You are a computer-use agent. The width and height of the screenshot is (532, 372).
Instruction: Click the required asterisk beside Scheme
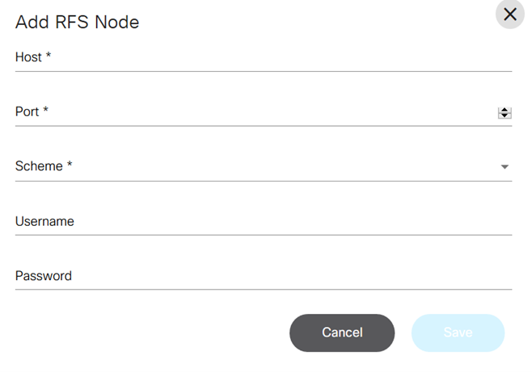coord(70,165)
